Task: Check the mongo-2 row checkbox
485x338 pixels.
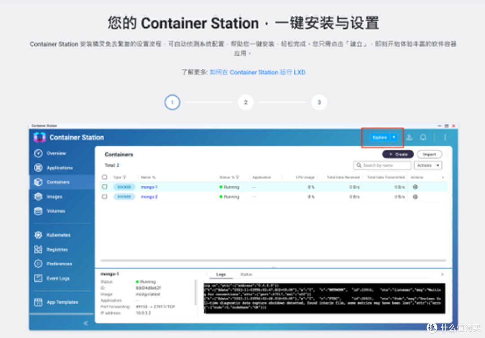Action: (x=105, y=197)
